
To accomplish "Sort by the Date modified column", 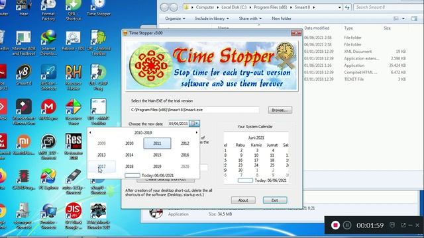I will click(317, 28).
